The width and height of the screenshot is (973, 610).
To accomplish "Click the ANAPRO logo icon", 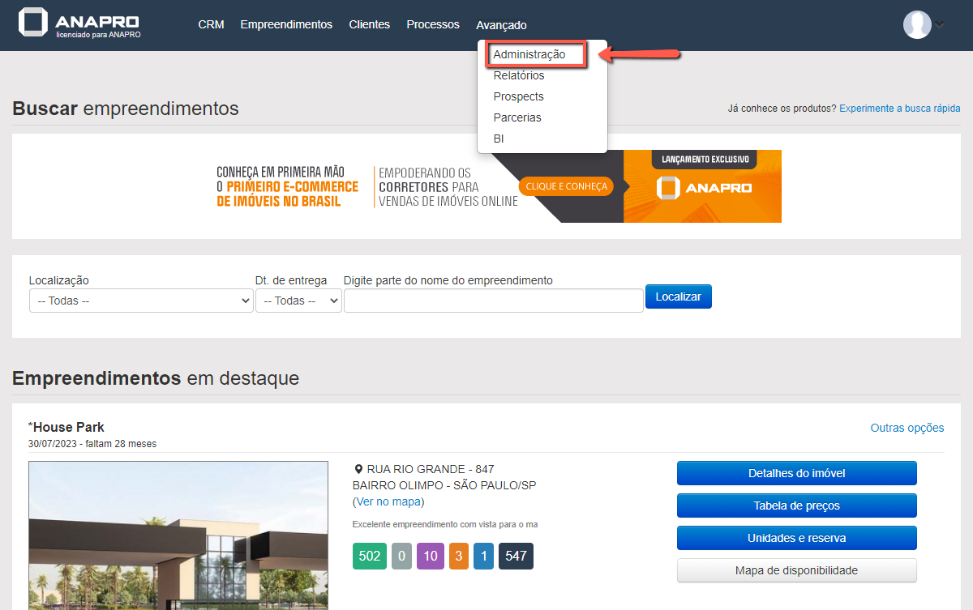I will [x=33, y=24].
